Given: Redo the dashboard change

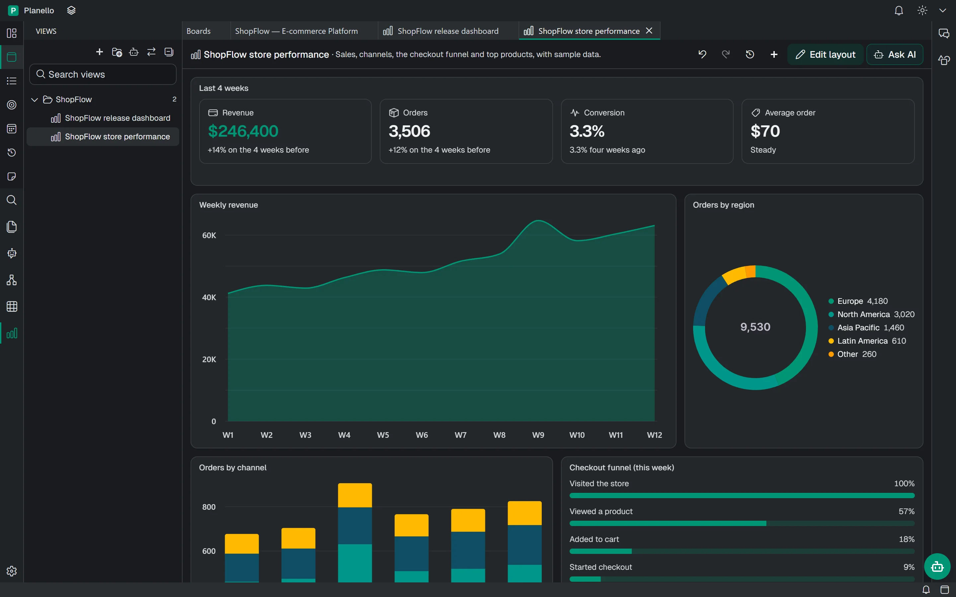Looking at the screenshot, I should [726, 54].
